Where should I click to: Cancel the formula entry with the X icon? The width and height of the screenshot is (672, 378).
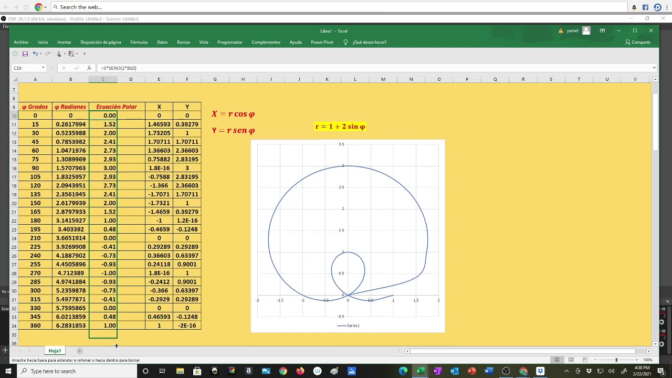pos(64,68)
